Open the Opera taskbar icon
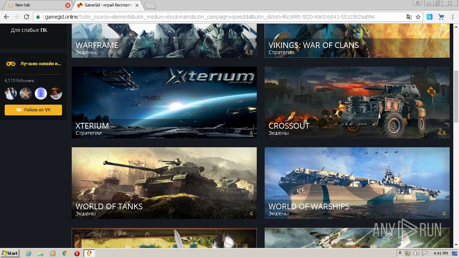459x258 pixels. coord(77,253)
